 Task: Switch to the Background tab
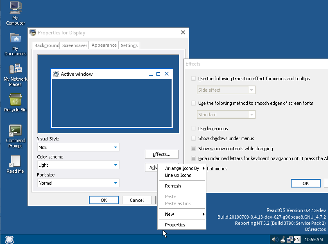[x=46, y=45]
